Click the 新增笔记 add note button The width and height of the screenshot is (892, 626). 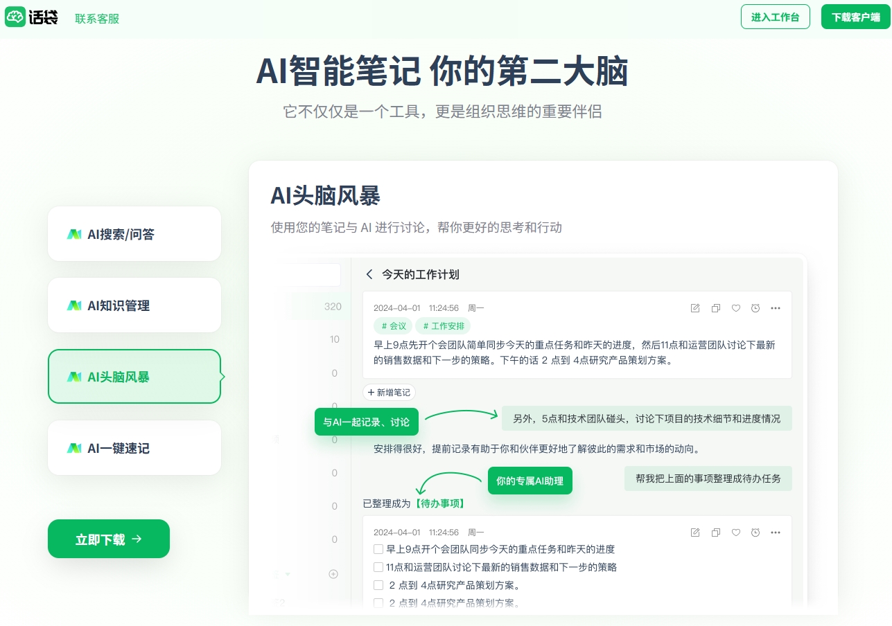[389, 393]
